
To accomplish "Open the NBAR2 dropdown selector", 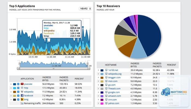I will (x=85, y=9).
